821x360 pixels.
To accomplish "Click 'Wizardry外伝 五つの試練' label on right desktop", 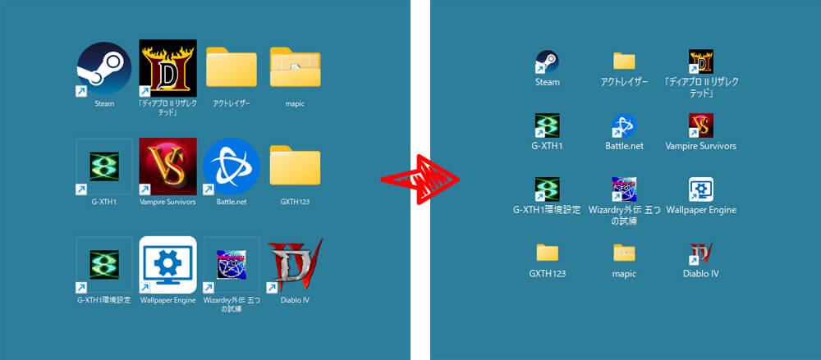I will tap(624, 215).
